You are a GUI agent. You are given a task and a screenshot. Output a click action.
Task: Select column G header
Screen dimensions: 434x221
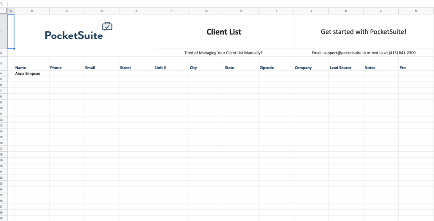pyautogui.click(x=206, y=11)
